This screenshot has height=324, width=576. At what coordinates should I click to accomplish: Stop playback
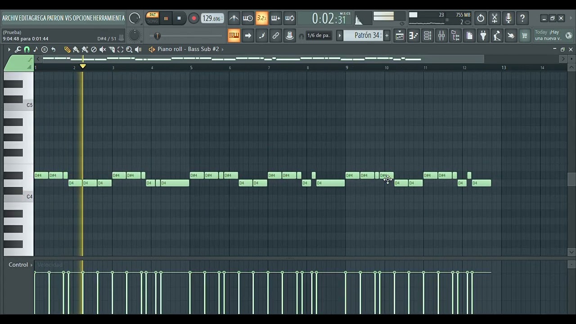(179, 18)
